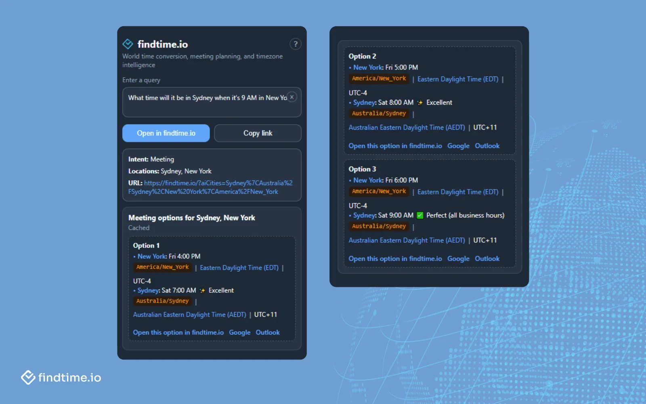Add Option 1 to Google calendar
646x404 pixels.
pyautogui.click(x=239, y=332)
